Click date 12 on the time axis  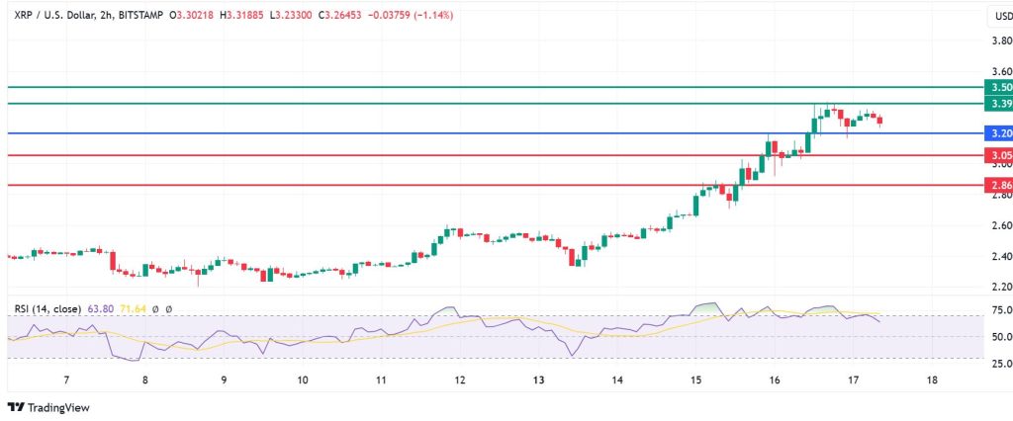(x=459, y=379)
